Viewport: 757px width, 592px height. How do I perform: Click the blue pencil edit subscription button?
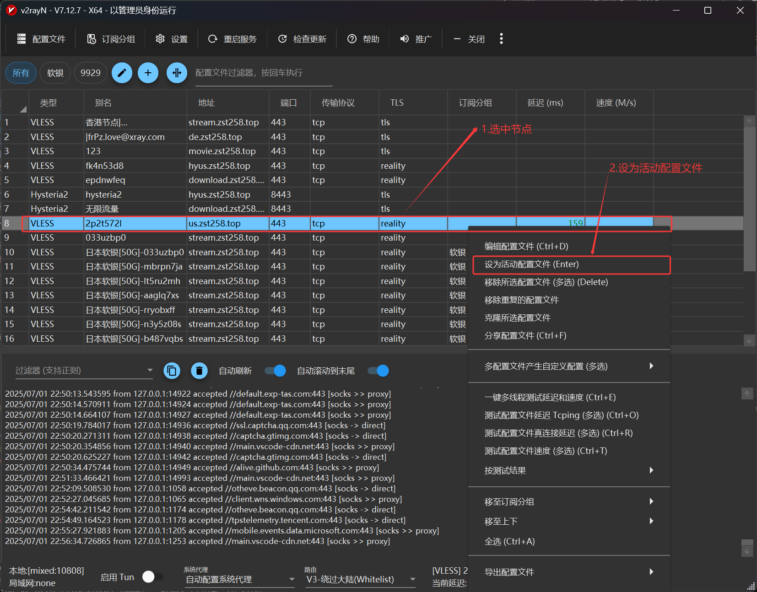tap(122, 73)
